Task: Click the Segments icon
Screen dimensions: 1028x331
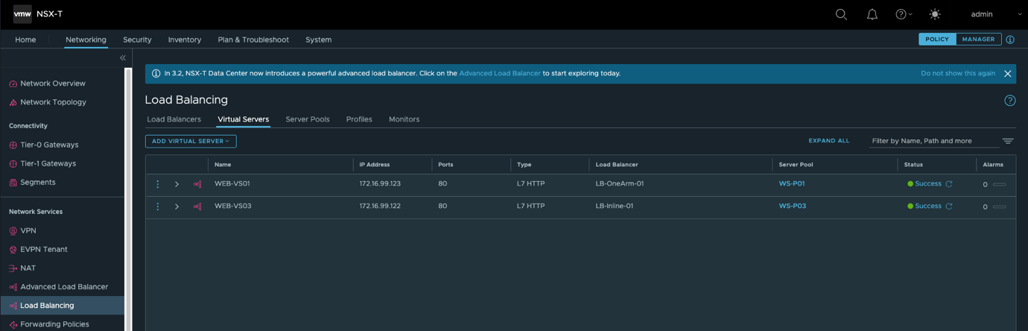Action: pos(13,182)
